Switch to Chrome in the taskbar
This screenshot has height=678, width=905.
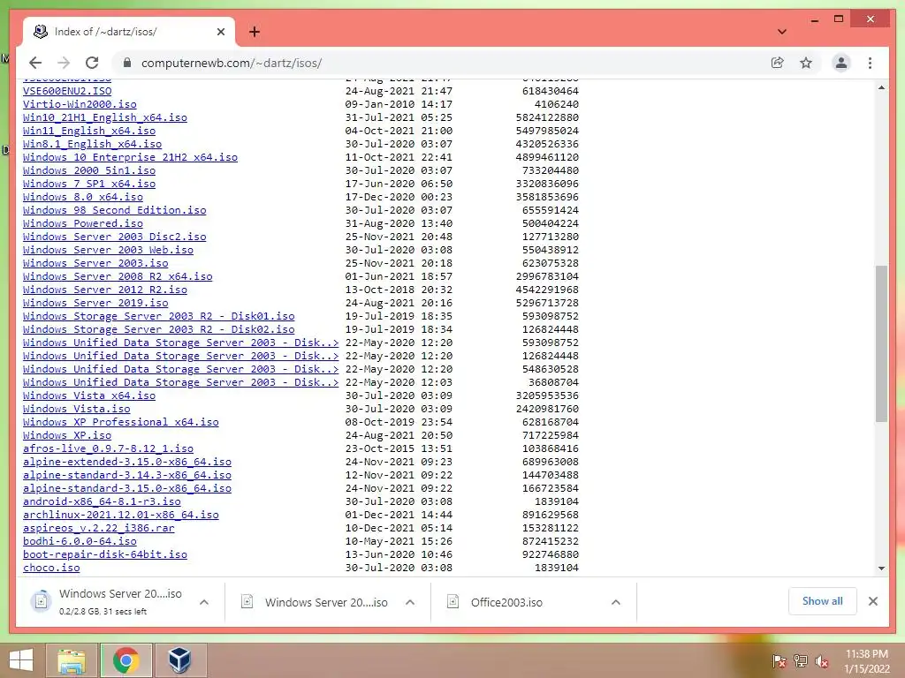tap(126, 660)
